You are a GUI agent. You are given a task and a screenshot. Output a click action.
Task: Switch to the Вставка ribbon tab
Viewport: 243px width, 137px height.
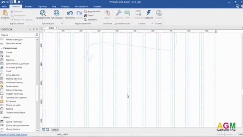(29, 6)
